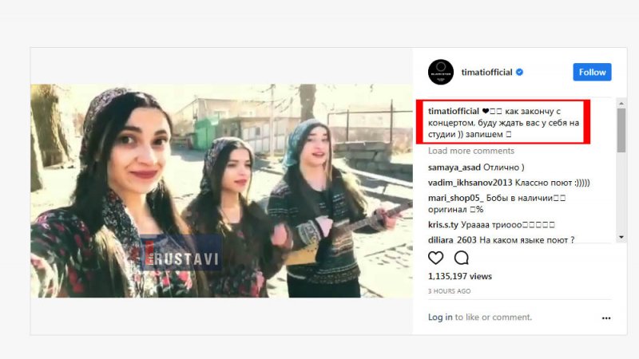Image resolution: width=639 pixels, height=359 pixels.
Task: Click the comments scrollbar thumb
Action: [621, 130]
